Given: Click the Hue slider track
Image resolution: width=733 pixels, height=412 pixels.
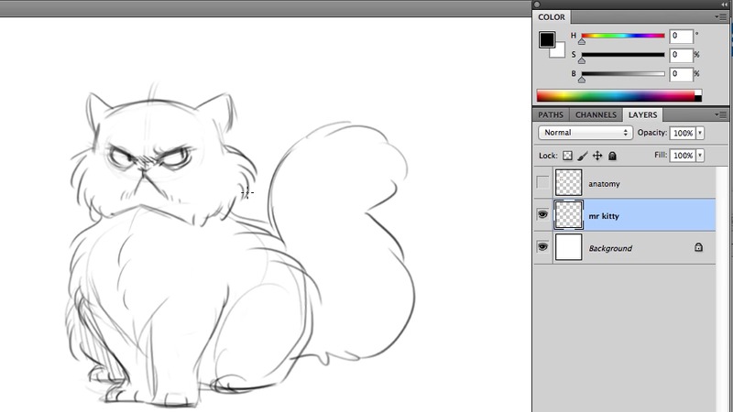Looking at the screenshot, I should (623, 36).
